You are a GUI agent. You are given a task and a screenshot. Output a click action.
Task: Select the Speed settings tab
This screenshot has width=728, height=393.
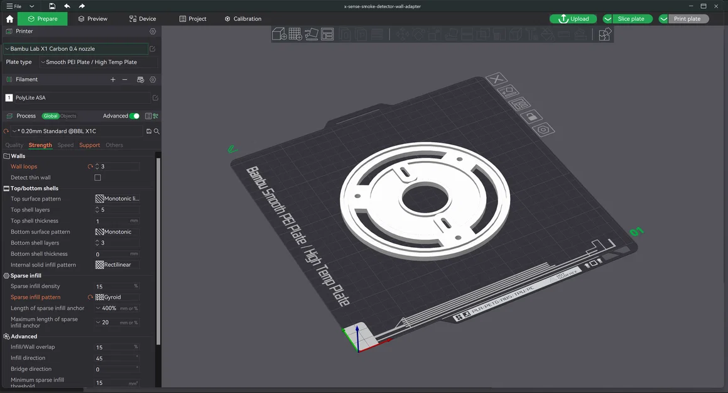point(65,145)
